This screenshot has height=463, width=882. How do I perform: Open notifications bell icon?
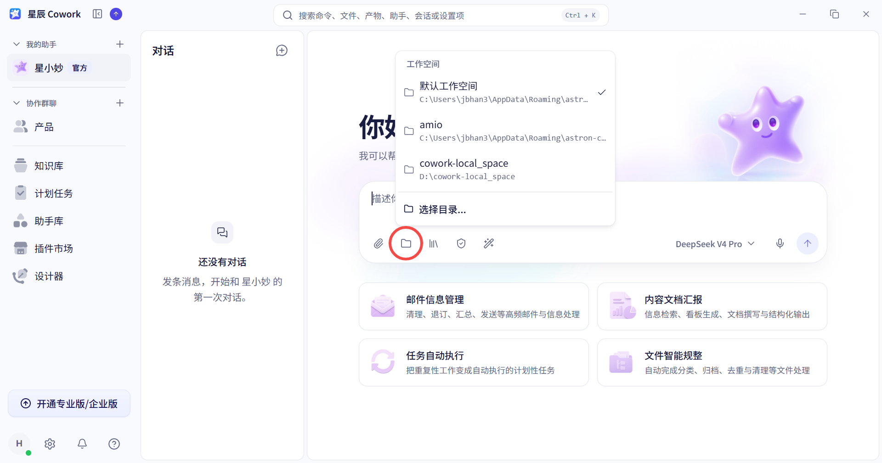[82, 444]
